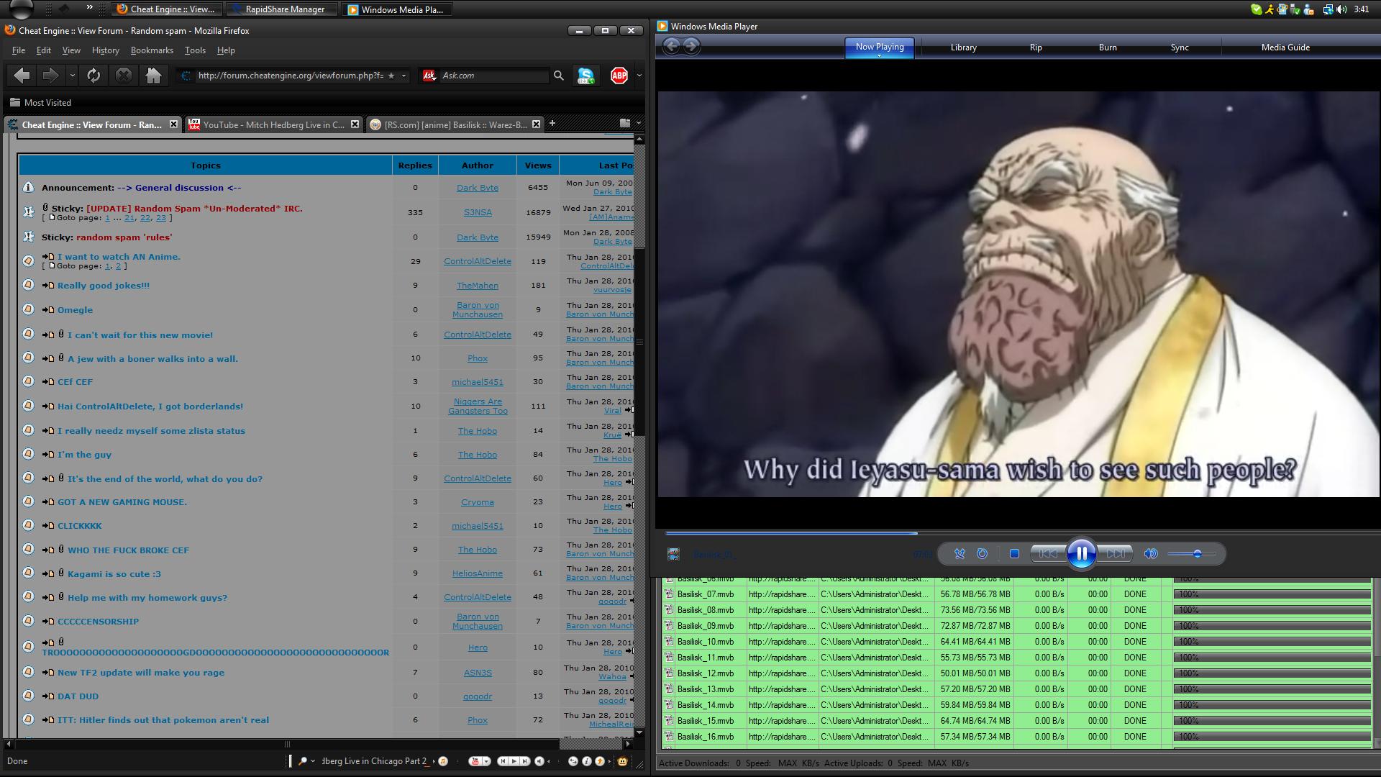Viewport: 1381px width, 777px height.
Task: Toggle repeat in Media Player
Action: click(x=982, y=553)
